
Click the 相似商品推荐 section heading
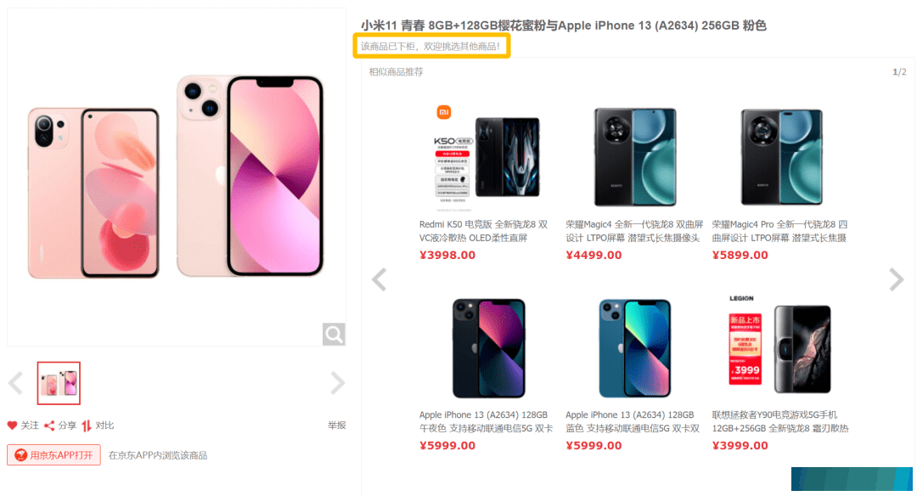click(396, 72)
